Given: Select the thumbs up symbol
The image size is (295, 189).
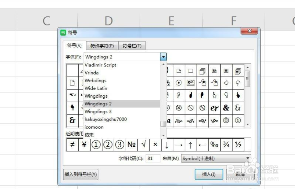Looking at the screenshot, I should click(x=226, y=83).
